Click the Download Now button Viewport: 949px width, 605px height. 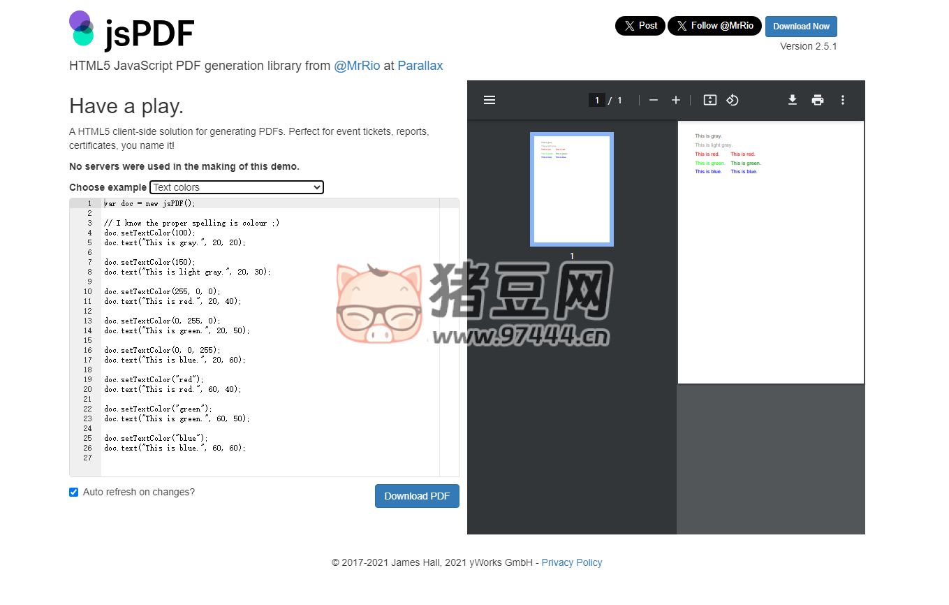click(801, 27)
